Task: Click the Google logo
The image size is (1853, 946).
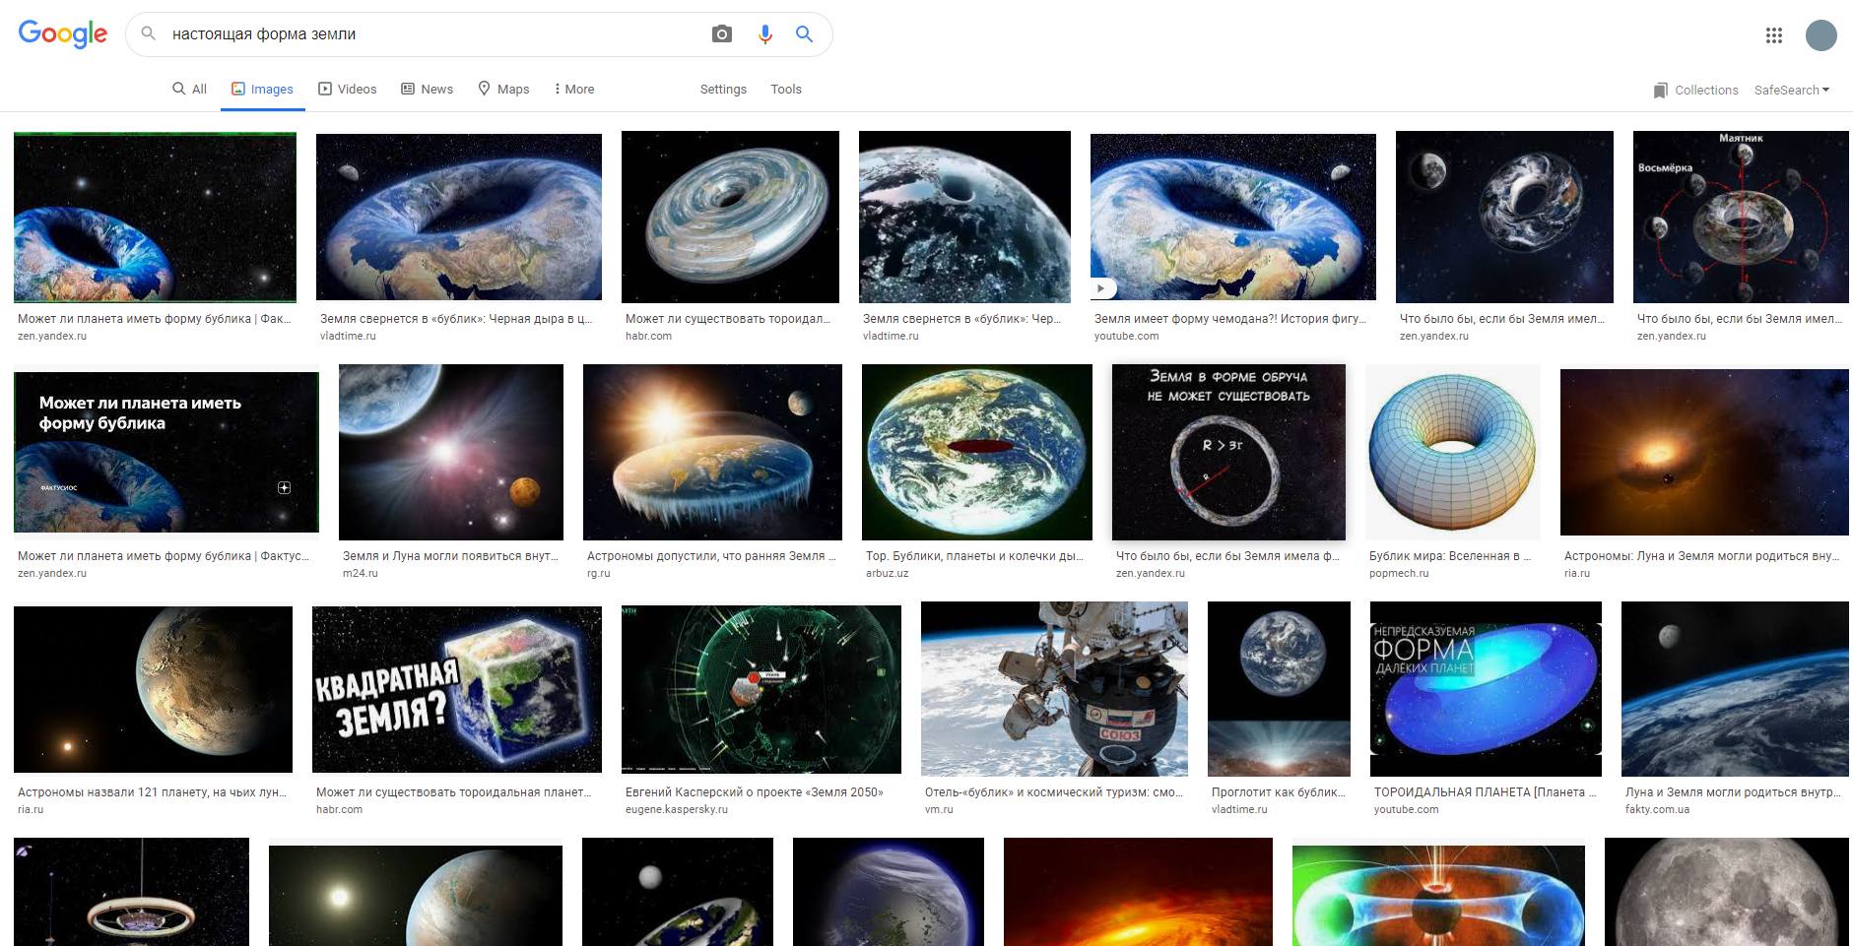Action: coord(63,34)
